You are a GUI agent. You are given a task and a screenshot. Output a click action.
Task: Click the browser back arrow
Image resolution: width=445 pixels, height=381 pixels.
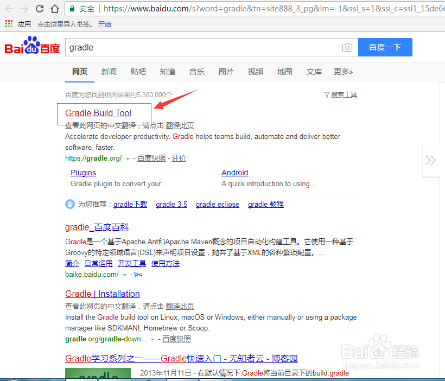9,9
